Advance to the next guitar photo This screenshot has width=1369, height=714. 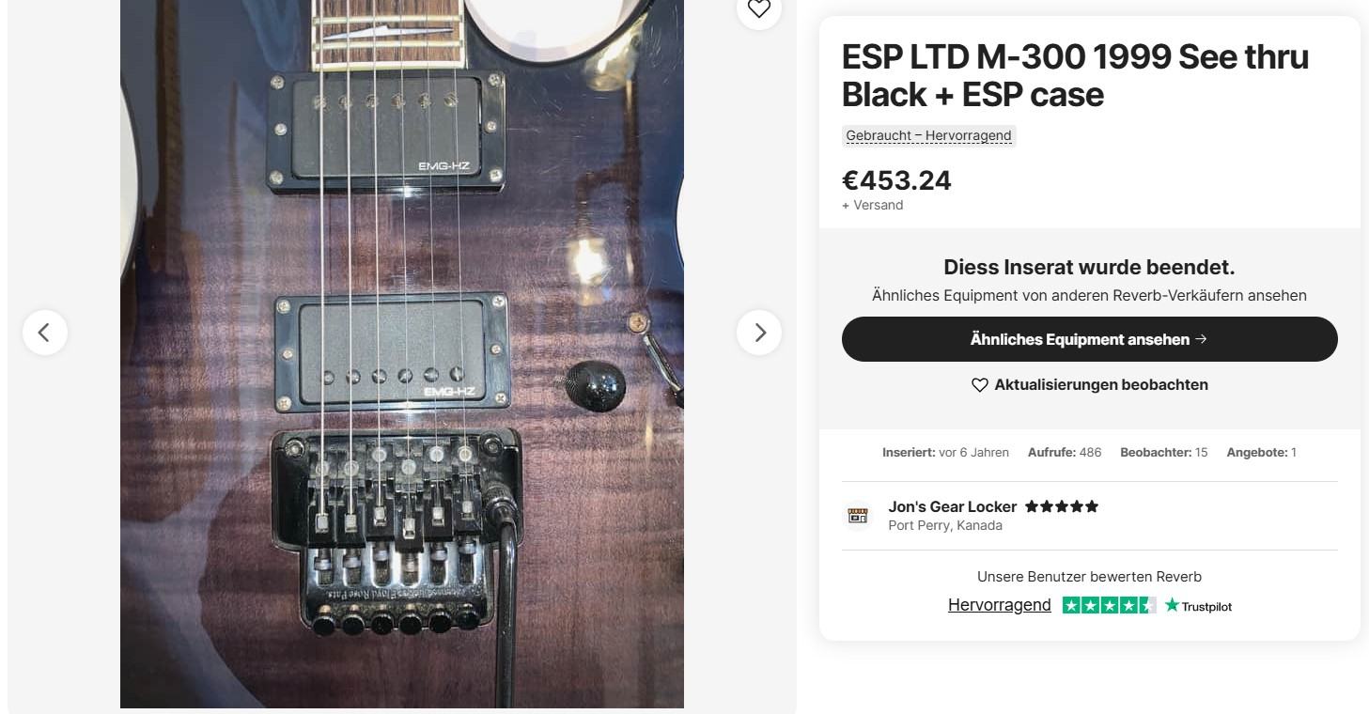(759, 333)
